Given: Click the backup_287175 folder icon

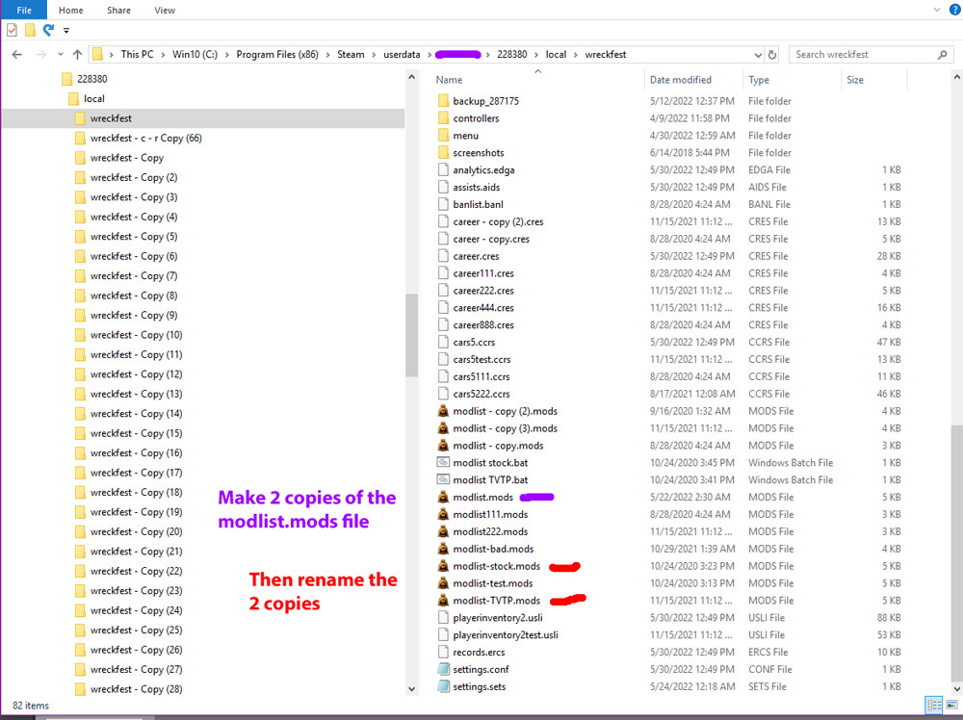Looking at the screenshot, I should pos(443,101).
